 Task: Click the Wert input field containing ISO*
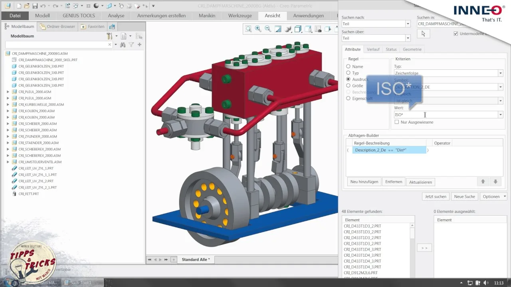[446, 115]
